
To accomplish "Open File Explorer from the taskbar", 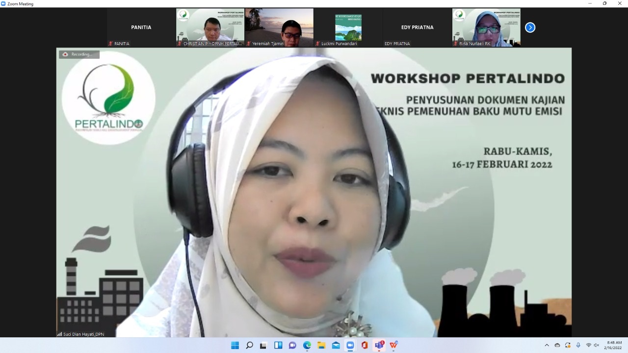I will pyautogui.click(x=321, y=345).
